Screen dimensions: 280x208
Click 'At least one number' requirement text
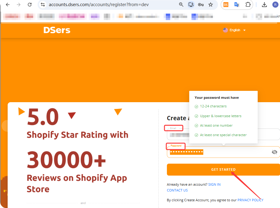point(216,125)
